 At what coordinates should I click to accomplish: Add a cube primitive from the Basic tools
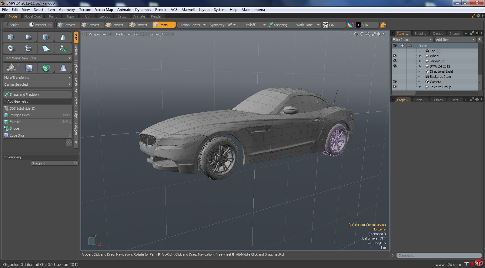pyautogui.click(x=11, y=37)
